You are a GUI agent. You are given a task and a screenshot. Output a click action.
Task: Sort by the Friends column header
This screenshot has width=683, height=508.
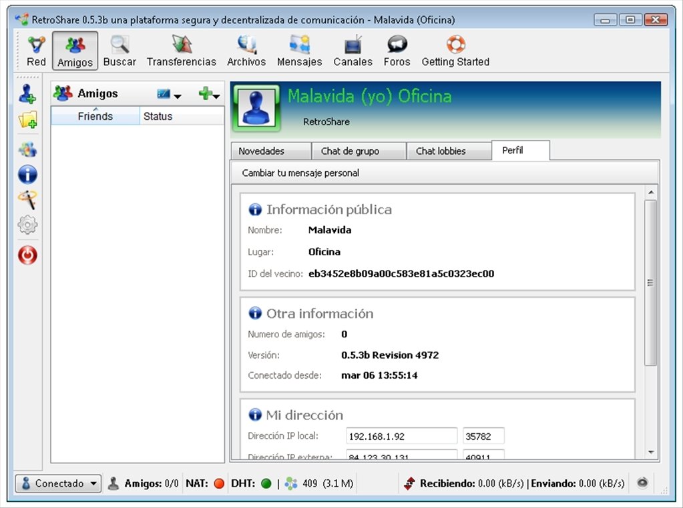point(95,116)
